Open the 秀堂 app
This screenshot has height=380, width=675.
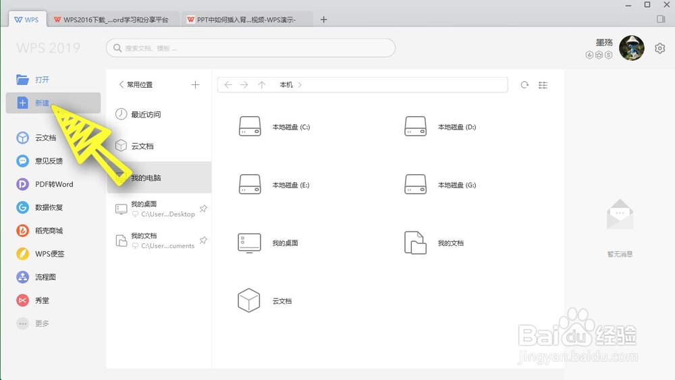coord(32,300)
